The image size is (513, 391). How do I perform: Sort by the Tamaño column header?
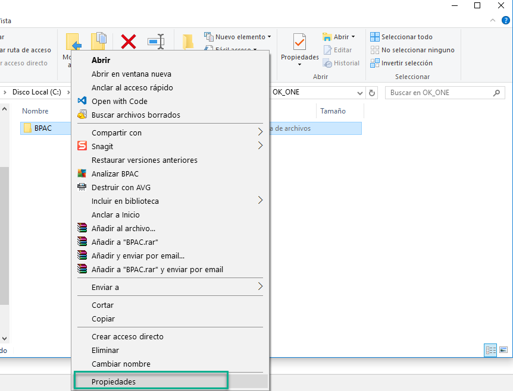coord(333,111)
